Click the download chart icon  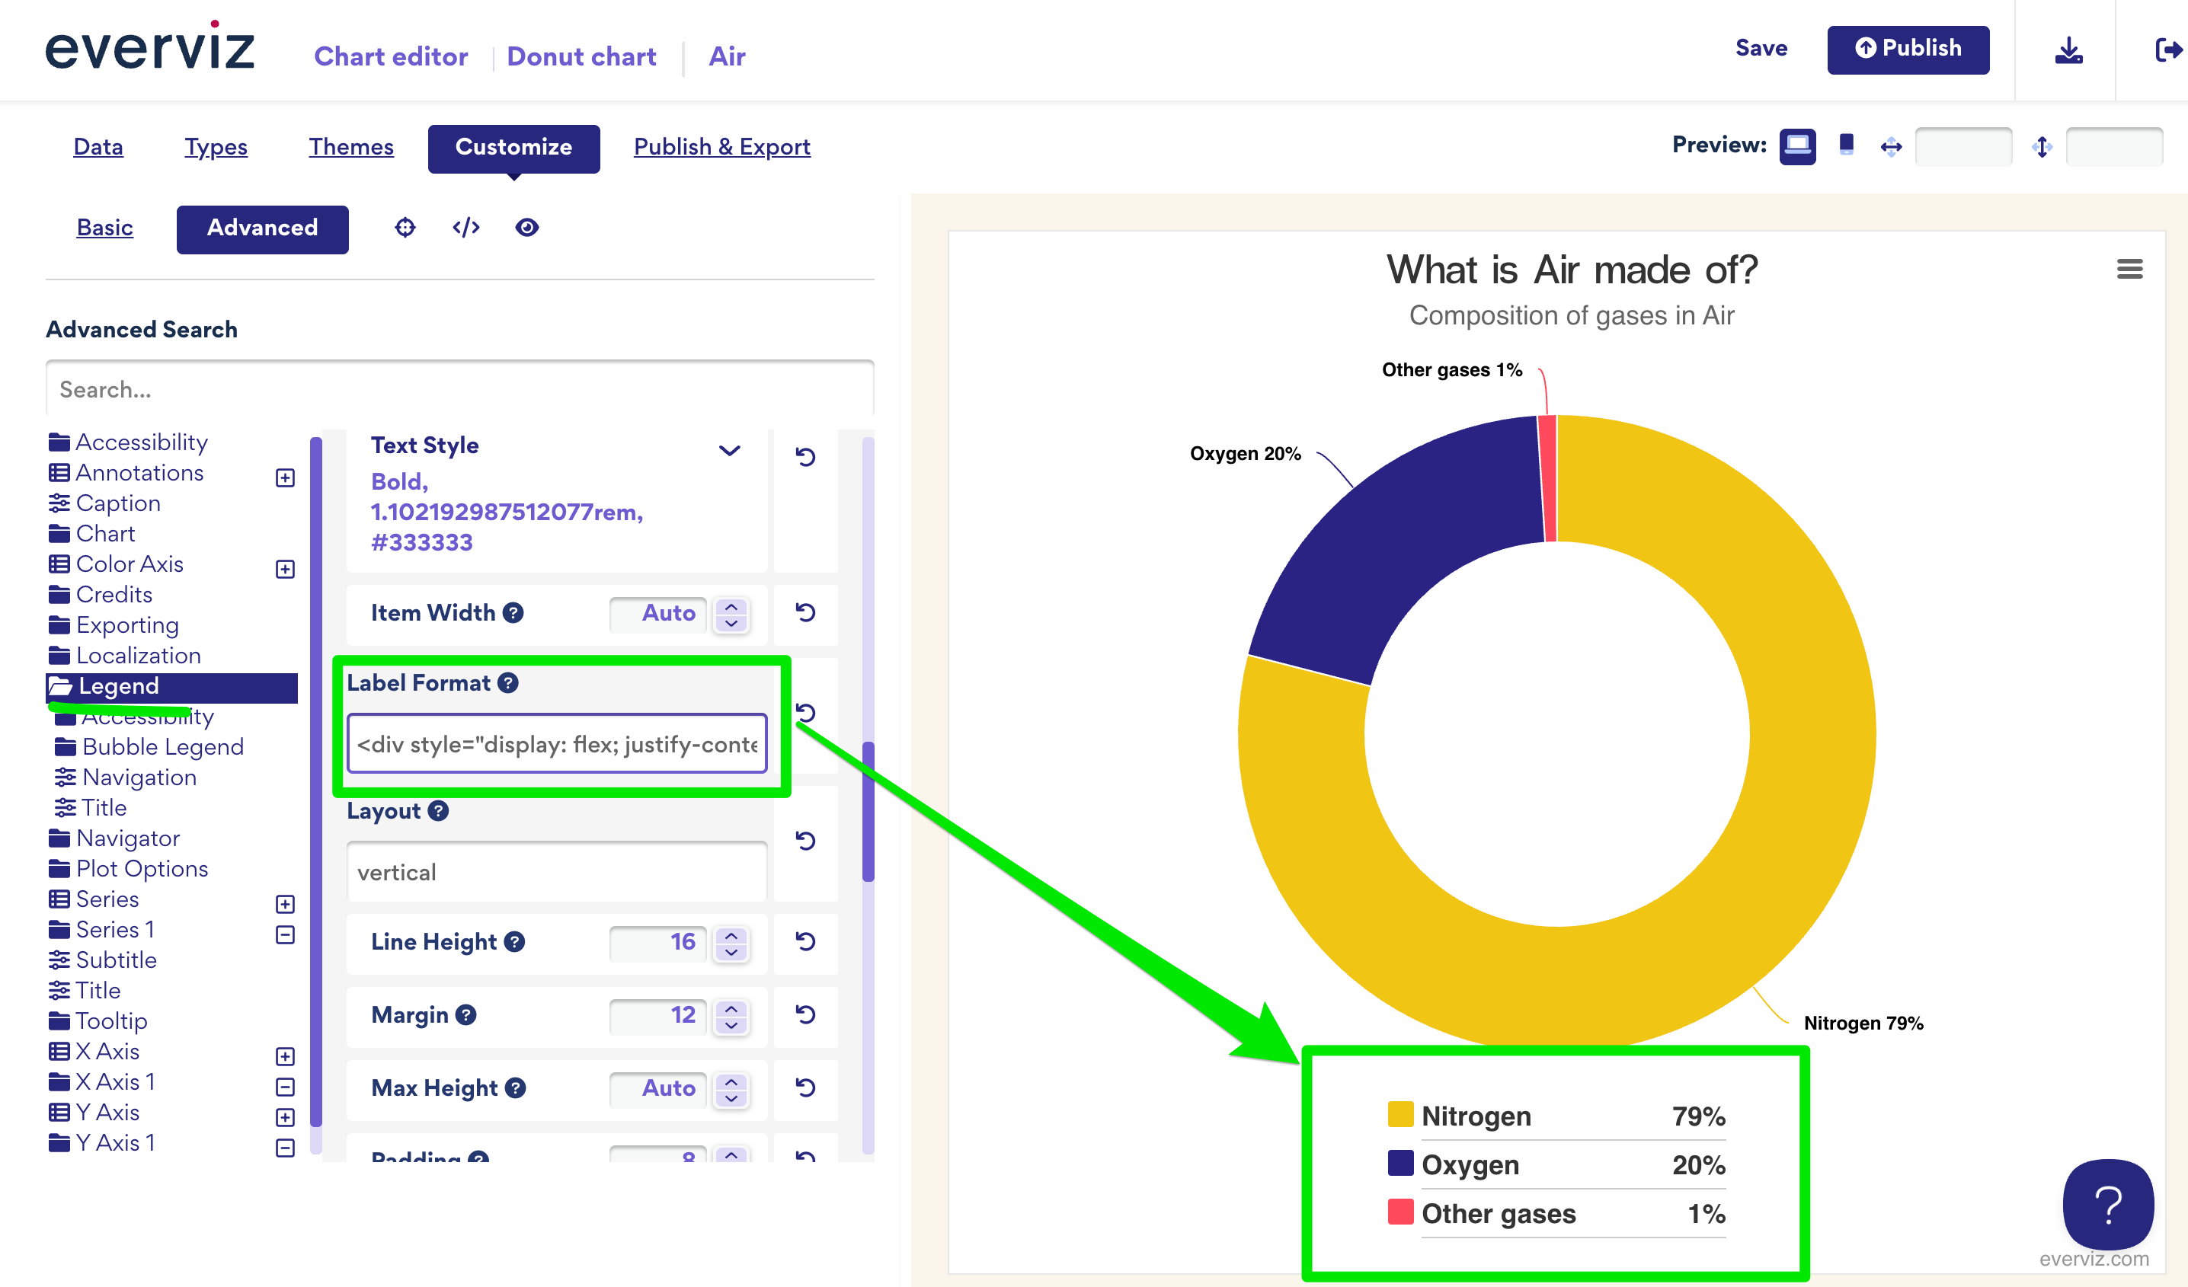click(2068, 50)
